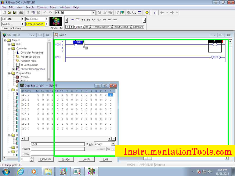Open Channel Configuration tree item

(33, 69)
